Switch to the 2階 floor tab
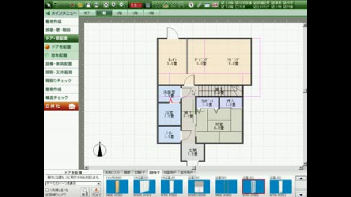 (120, 13)
